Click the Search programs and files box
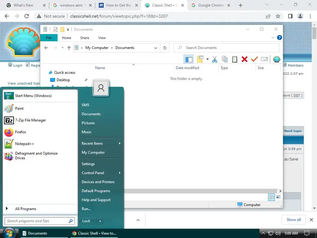317x238 pixels. [x=40, y=221]
